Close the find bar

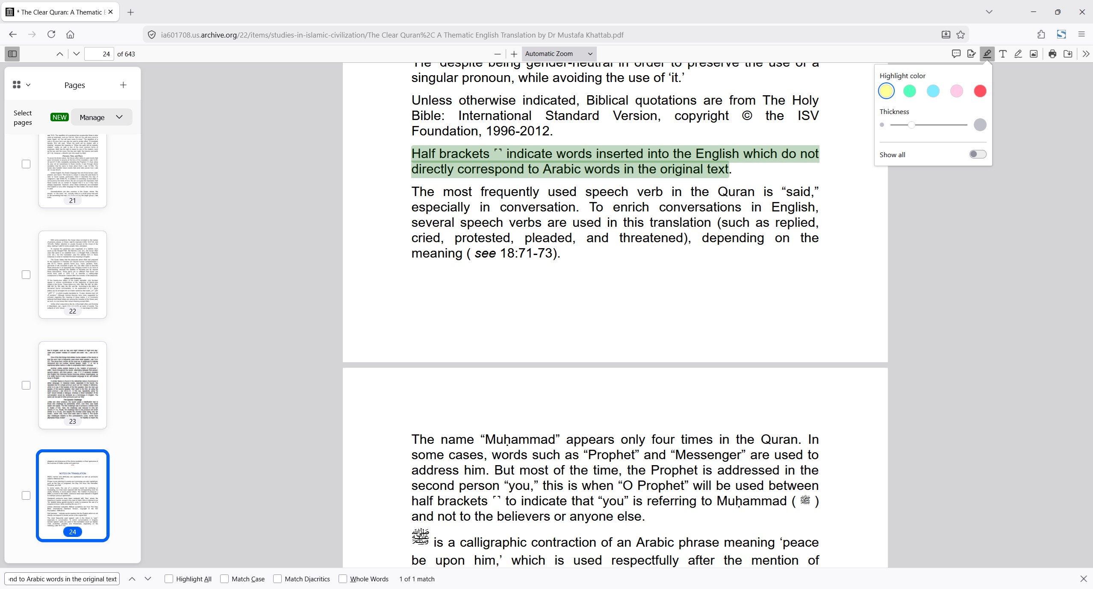(x=1083, y=579)
